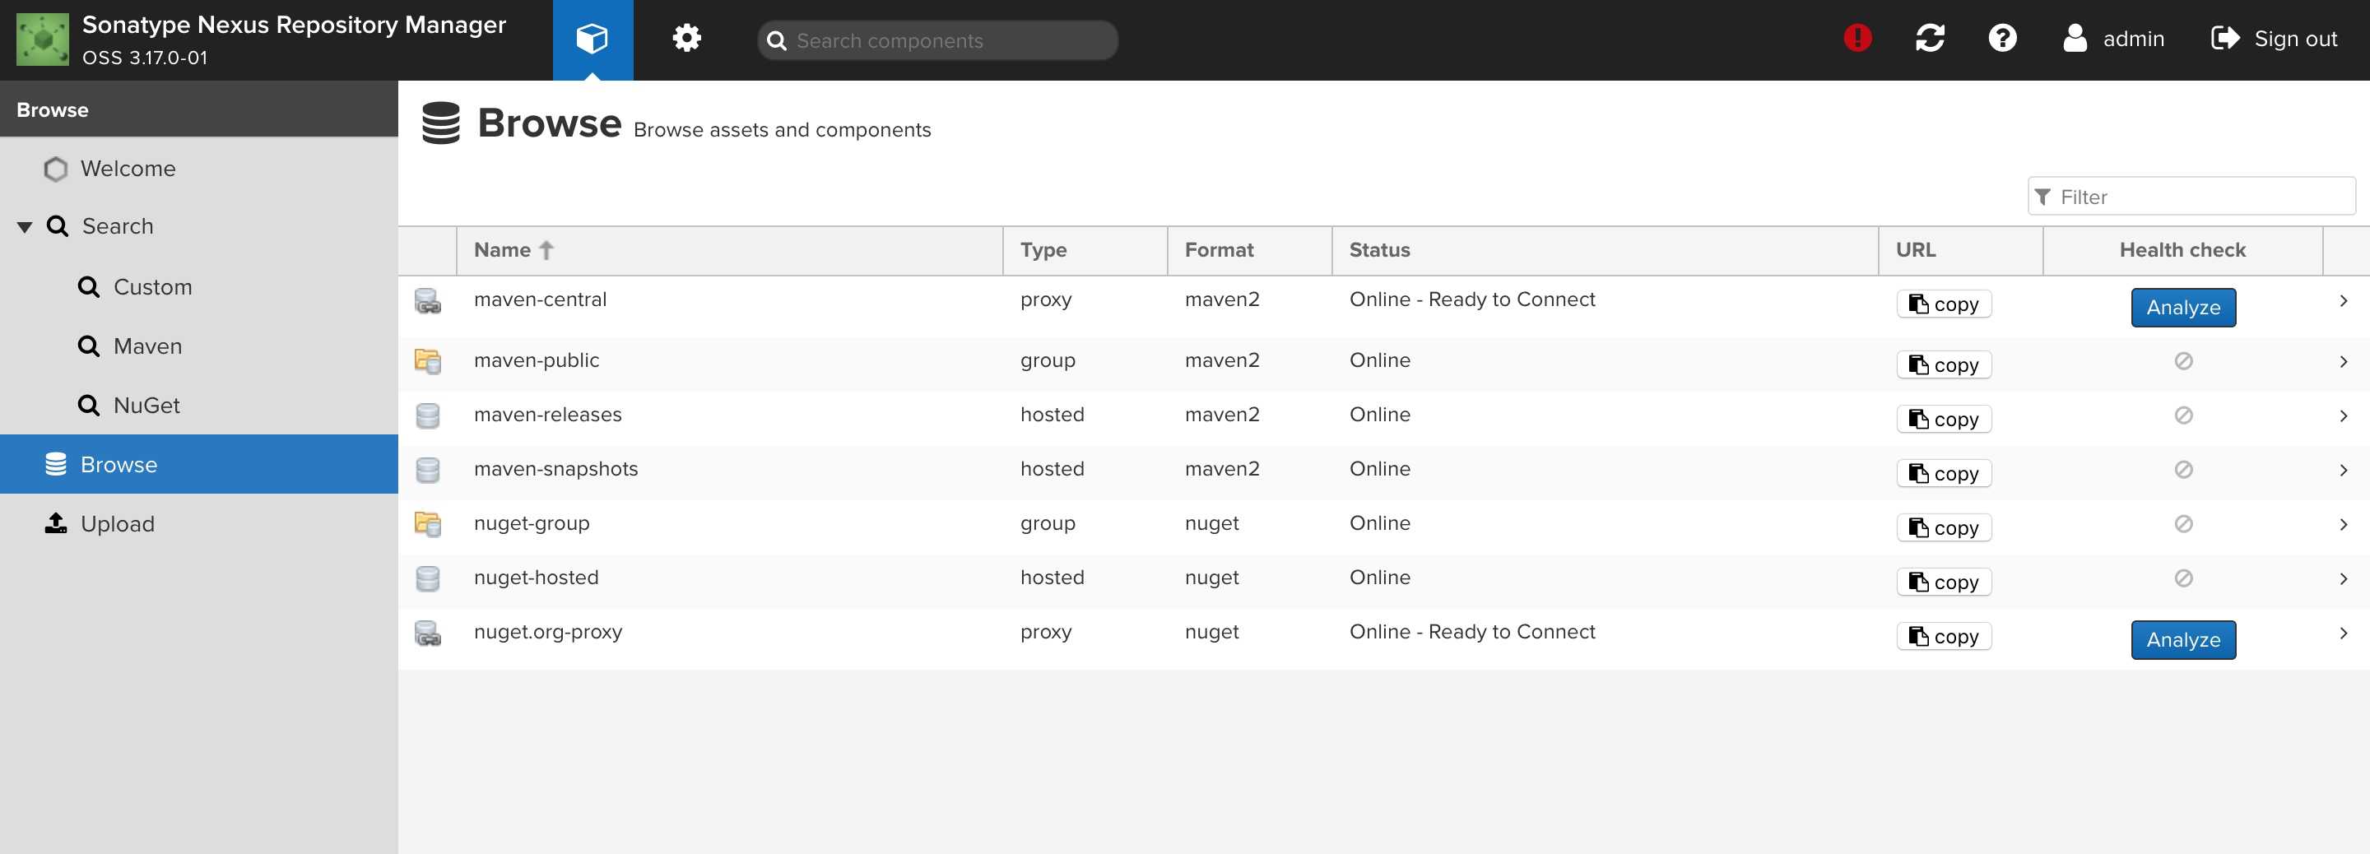Screen dimensions: 2370x854
Task: Open the maven-central repository name
Action: 540,299
